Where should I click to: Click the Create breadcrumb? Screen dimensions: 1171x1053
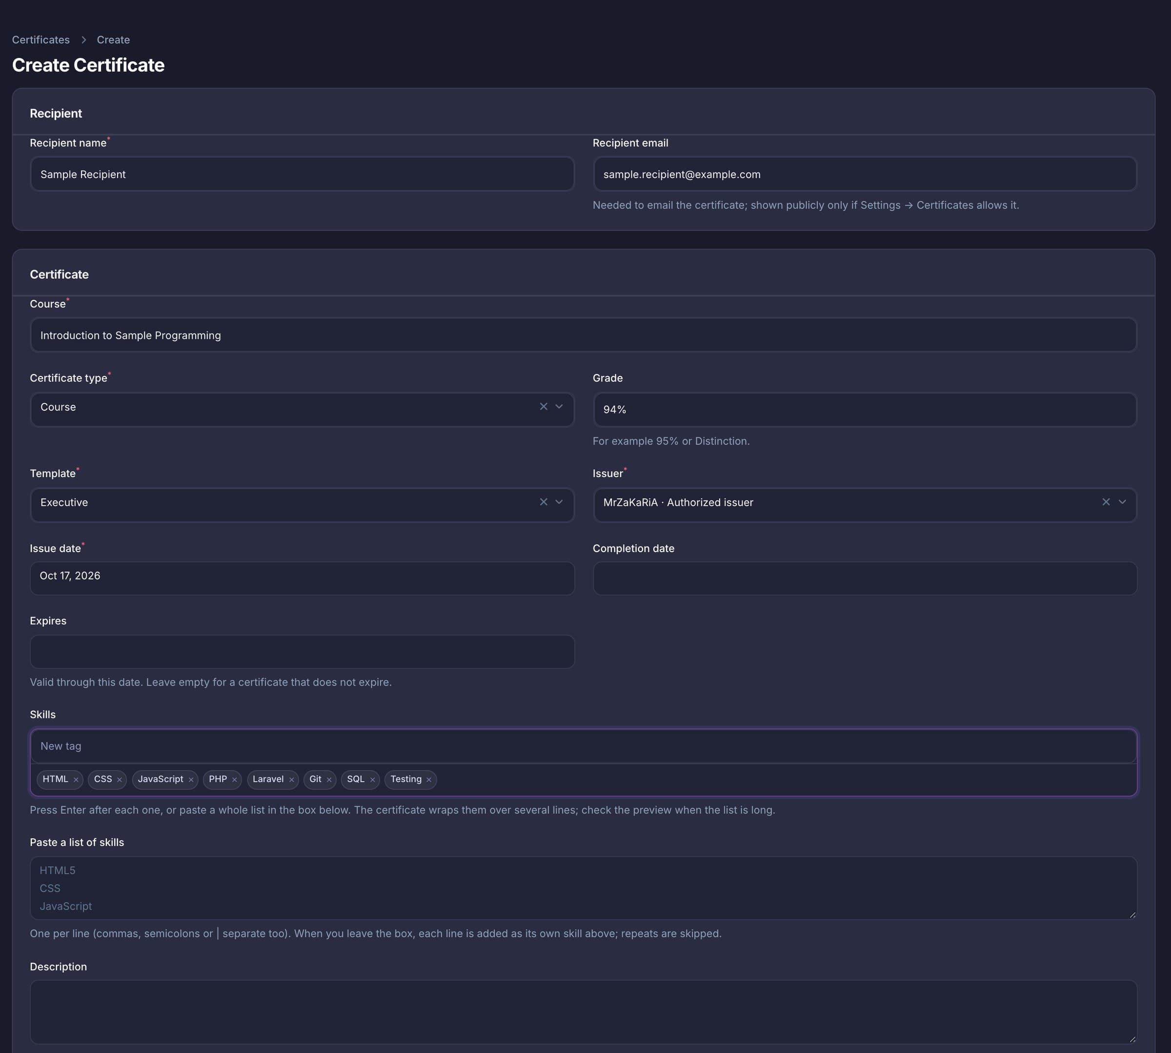point(114,40)
